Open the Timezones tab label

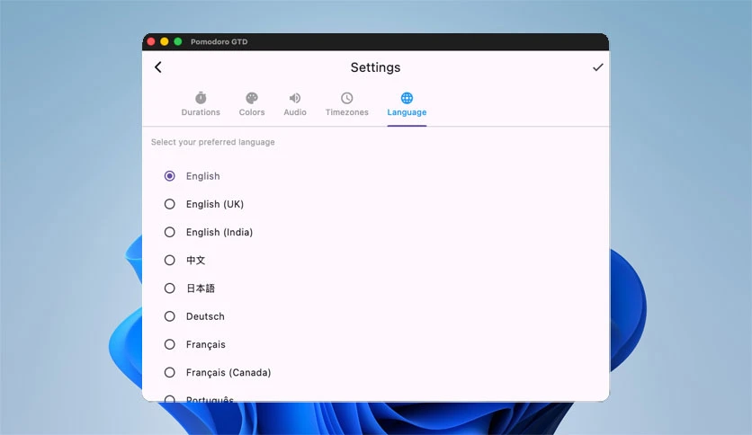[x=346, y=112]
